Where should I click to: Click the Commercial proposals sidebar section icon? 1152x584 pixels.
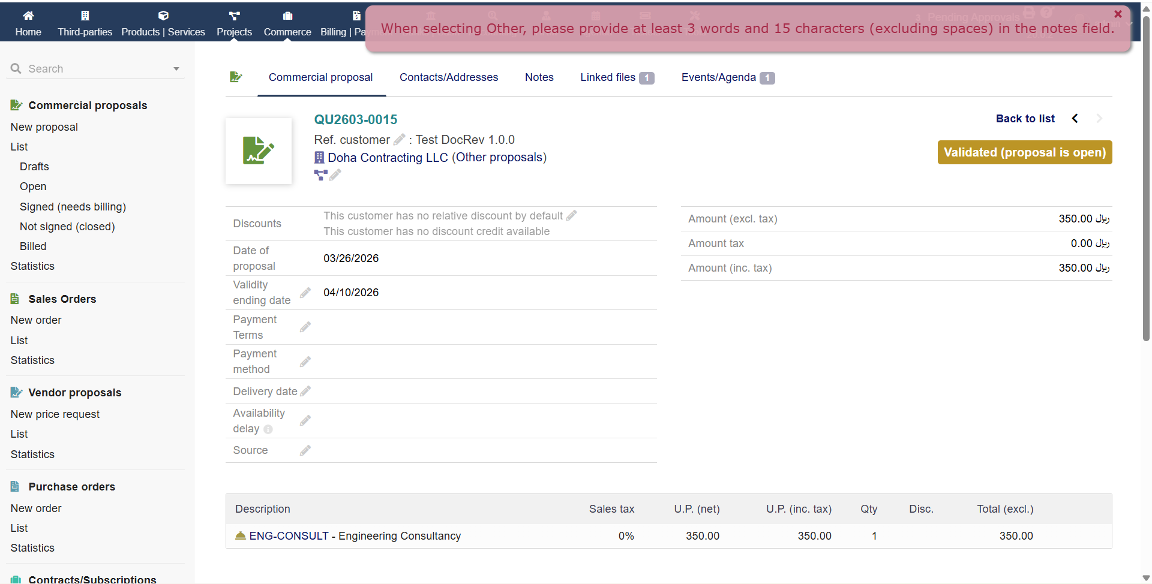16,106
